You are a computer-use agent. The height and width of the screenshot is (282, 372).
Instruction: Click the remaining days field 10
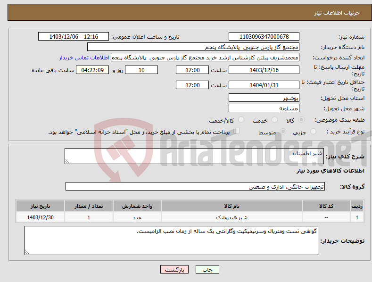(x=141, y=70)
